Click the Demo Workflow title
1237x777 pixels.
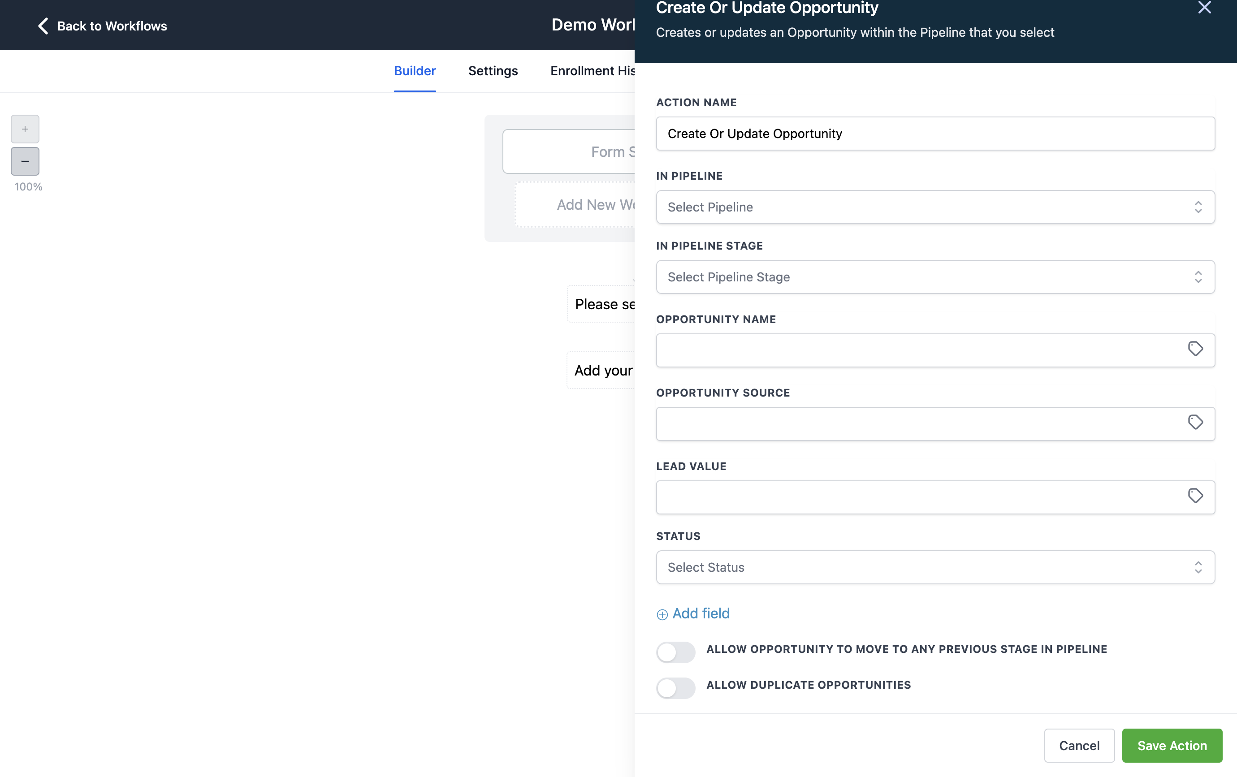pyautogui.click(x=593, y=25)
